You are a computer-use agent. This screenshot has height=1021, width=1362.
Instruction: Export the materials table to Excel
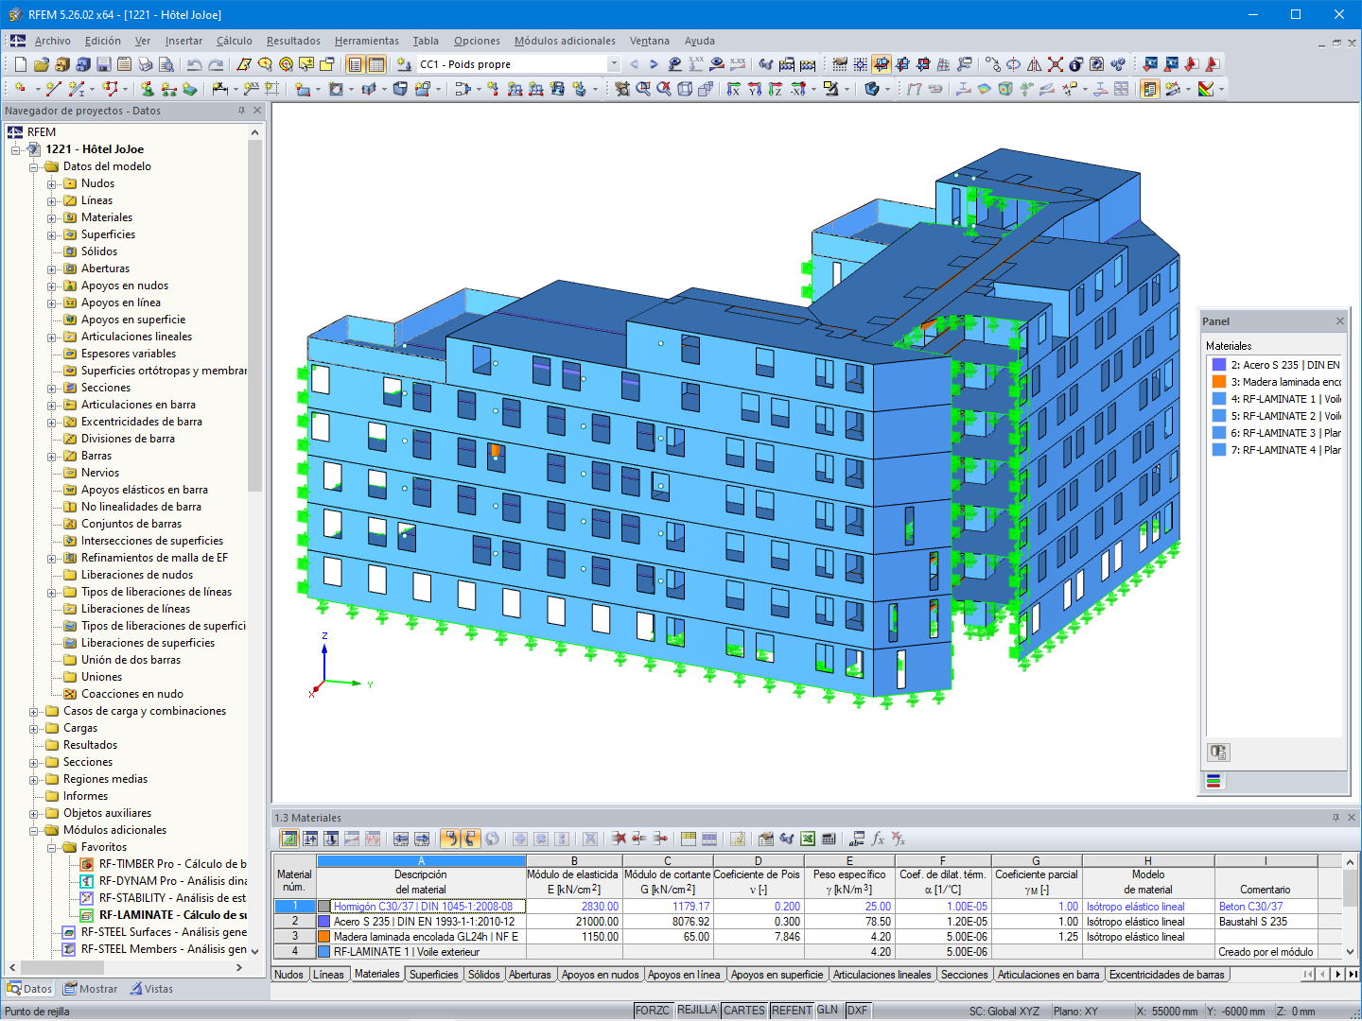(808, 839)
